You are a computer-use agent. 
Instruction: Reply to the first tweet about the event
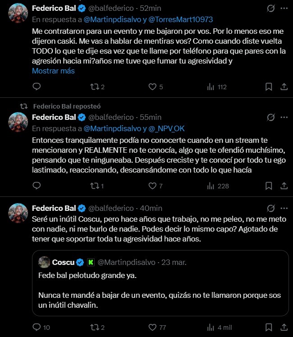pos(37,87)
